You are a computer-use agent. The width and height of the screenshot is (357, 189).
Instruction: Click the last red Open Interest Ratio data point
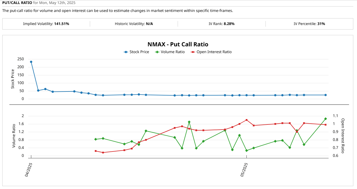(x=325, y=124)
